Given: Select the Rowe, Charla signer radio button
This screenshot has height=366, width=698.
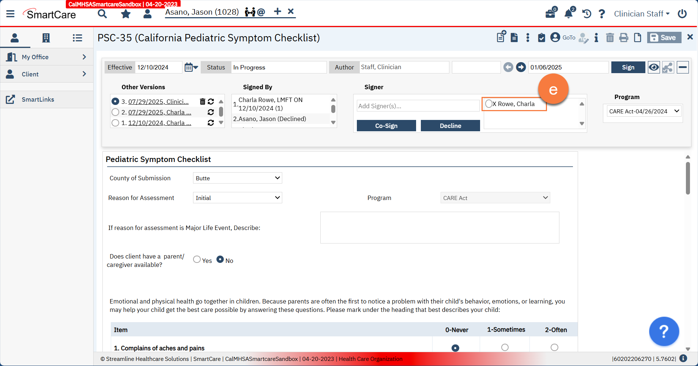Looking at the screenshot, I should [x=489, y=104].
